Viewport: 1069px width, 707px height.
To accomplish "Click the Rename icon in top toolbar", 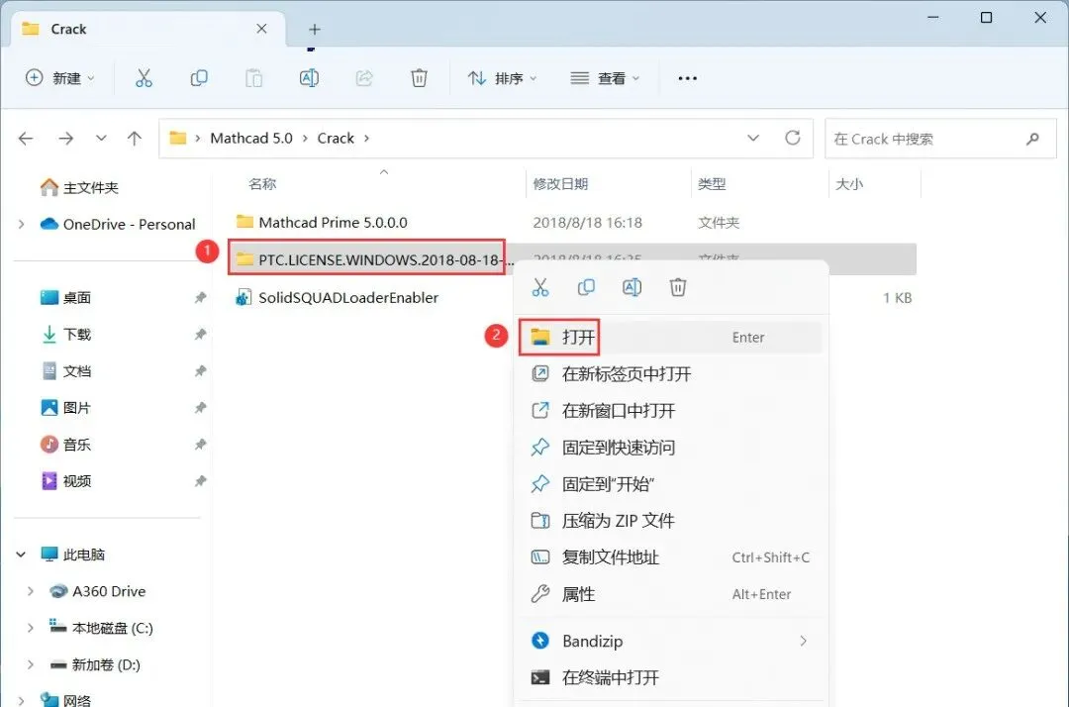I will click(x=309, y=78).
